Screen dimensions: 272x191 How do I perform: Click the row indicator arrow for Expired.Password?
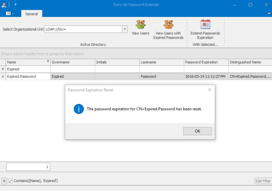3,76
